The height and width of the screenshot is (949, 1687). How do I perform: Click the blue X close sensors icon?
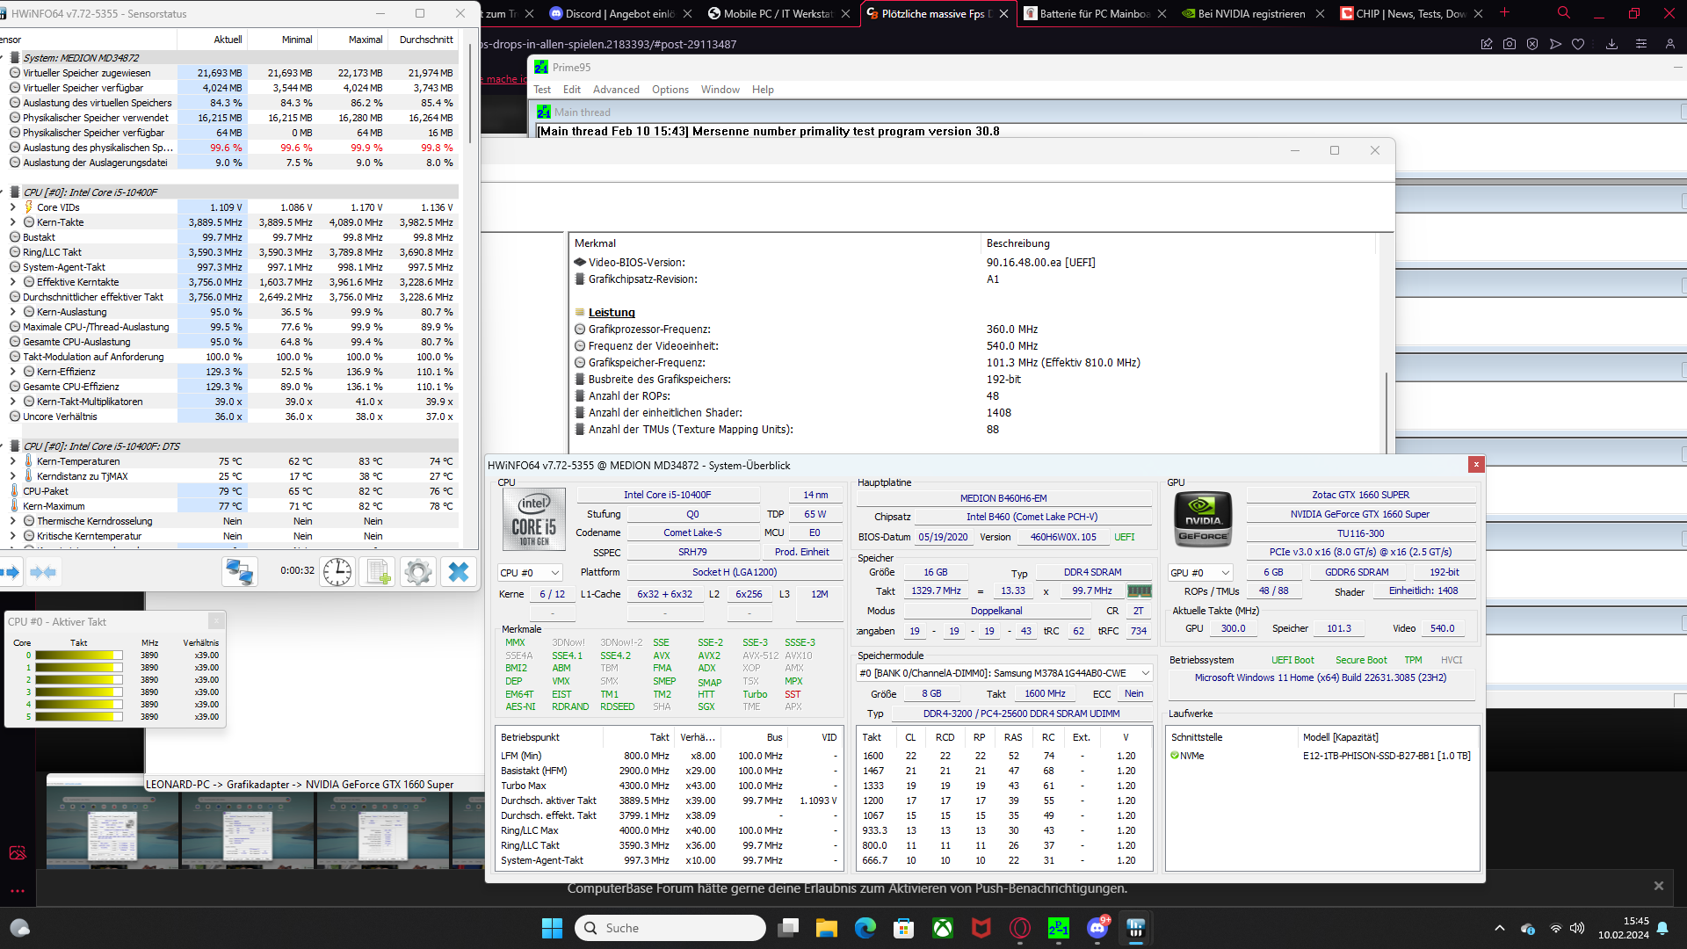(x=459, y=572)
